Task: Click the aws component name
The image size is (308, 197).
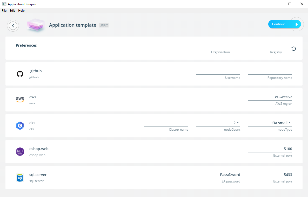Action: [33, 97]
